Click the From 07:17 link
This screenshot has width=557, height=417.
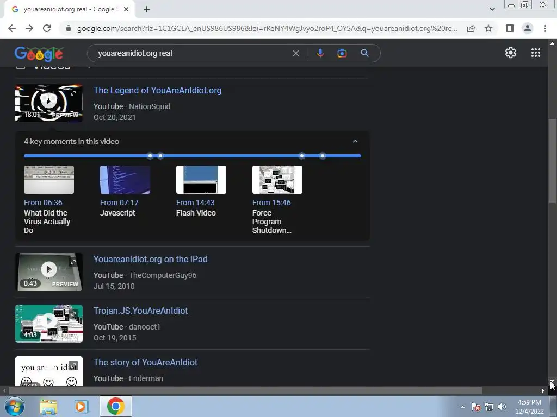(x=119, y=203)
